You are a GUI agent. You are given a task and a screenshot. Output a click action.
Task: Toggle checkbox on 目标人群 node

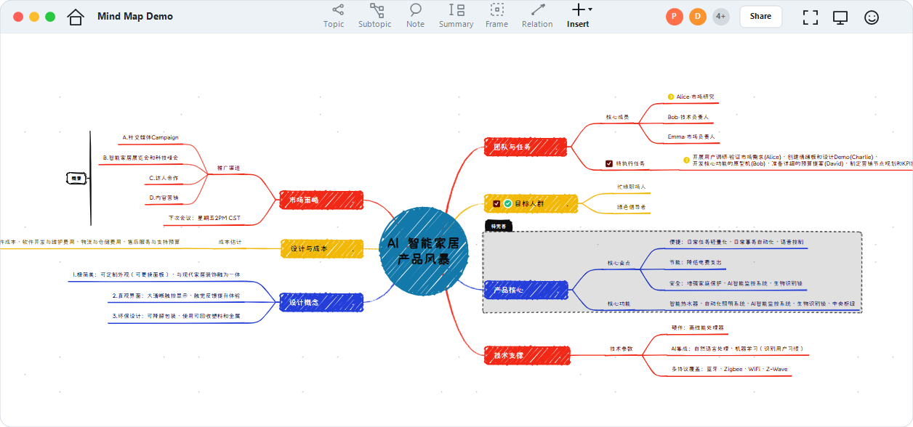[x=496, y=204]
